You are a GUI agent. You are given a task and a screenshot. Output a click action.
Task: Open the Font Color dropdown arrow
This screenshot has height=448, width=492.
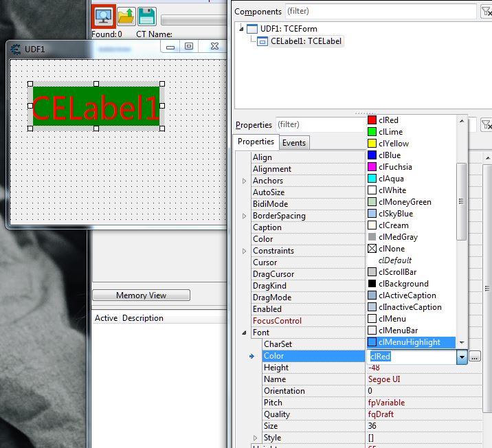462,357
